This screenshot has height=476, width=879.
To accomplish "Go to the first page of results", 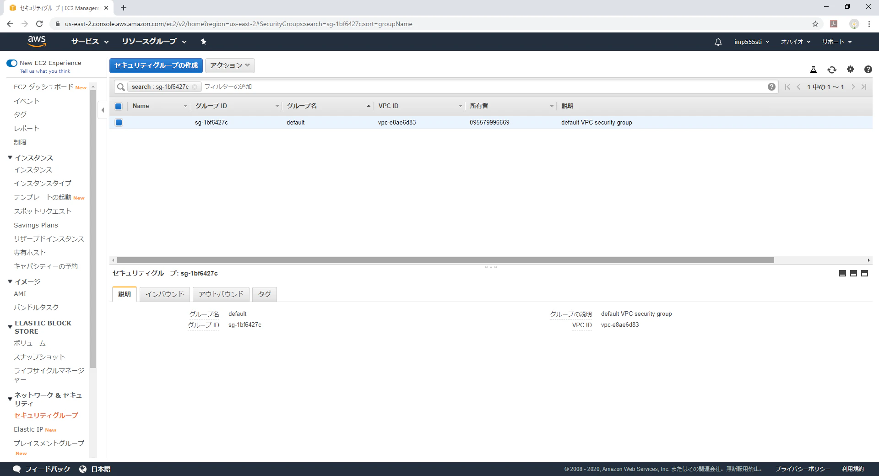I will coord(787,87).
